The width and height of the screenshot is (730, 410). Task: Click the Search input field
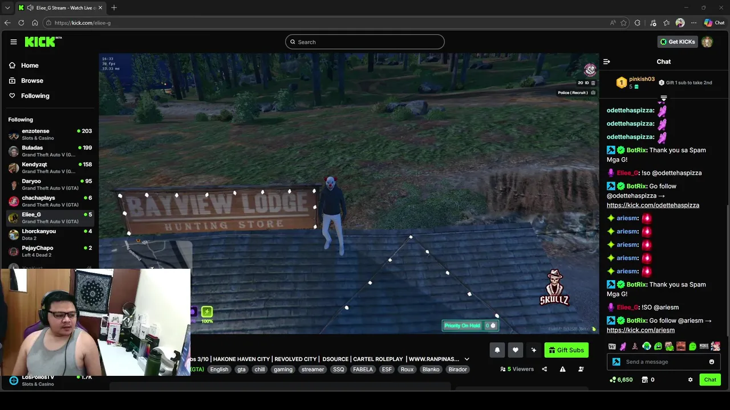365,42
